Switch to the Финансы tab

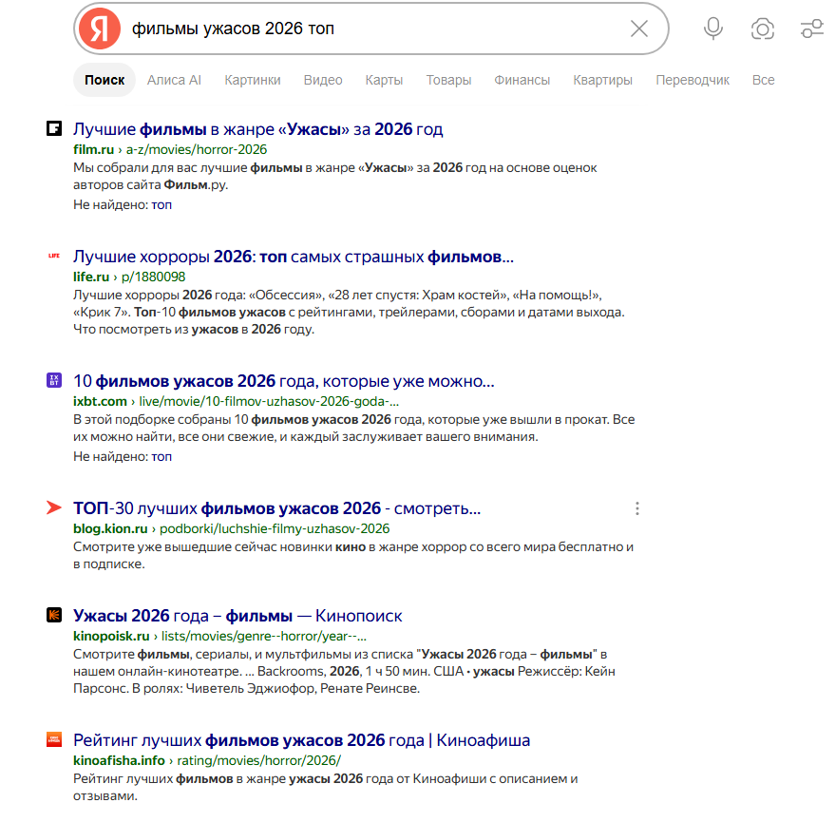[x=522, y=80]
